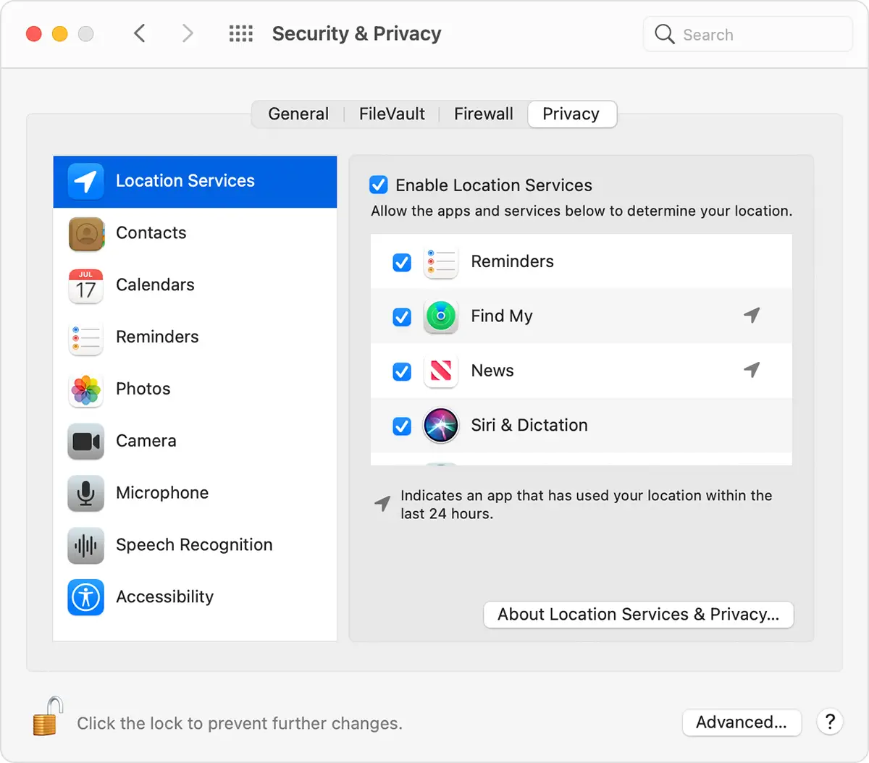Uncheck location access for Find My
This screenshot has width=869, height=763.
(402, 317)
